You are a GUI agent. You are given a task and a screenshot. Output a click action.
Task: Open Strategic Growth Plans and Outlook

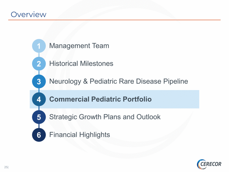pyautogui.click(x=105, y=117)
